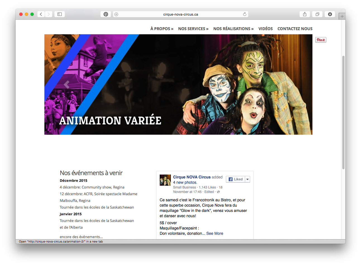
Task: Click the Safari forward navigation arrow
Action: point(49,14)
